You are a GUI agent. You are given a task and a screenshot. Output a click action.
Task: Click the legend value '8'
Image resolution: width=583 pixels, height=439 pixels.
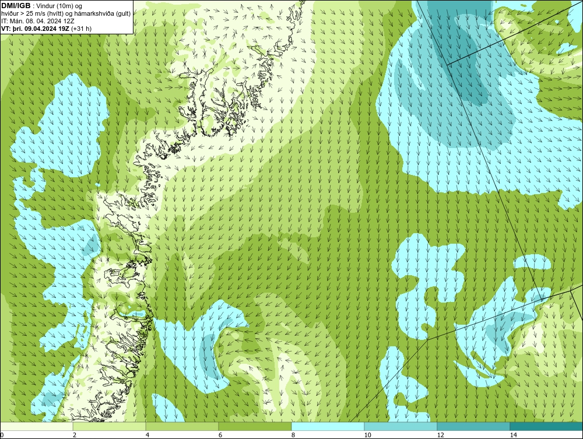[x=293, y=435]
